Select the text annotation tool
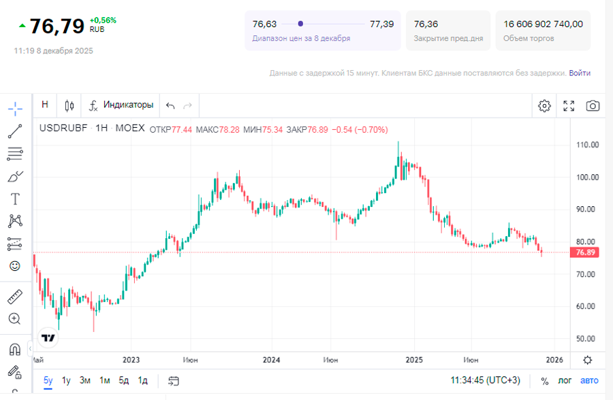This screenshot has width=613, height=400. click(15, 199)
